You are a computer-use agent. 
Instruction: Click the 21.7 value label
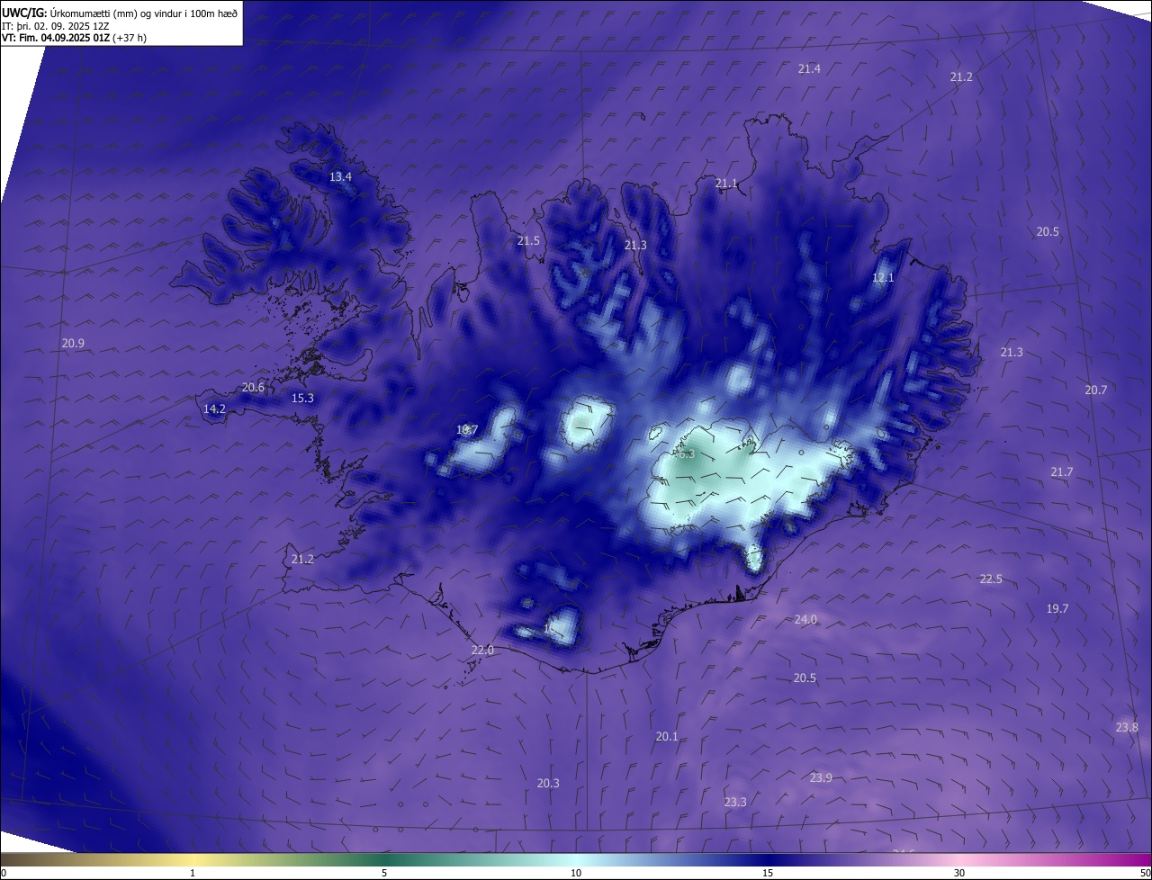tap(1061, 471)
